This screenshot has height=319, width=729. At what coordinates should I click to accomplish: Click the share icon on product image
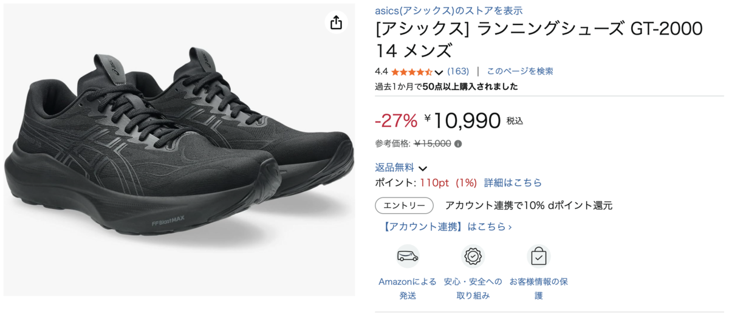pos(337,23)
